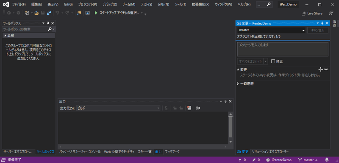
Task: Click the Output scrollbar down arrow
Action: point(231,142)
